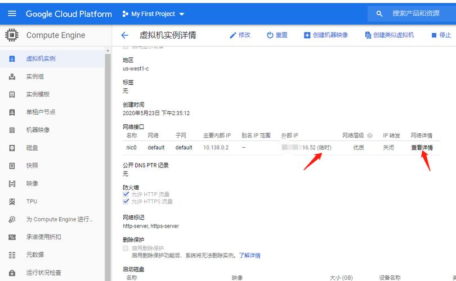456x281 pixels.
Task: Click the sidebar vertical scrollbar track
Action: 108,167
